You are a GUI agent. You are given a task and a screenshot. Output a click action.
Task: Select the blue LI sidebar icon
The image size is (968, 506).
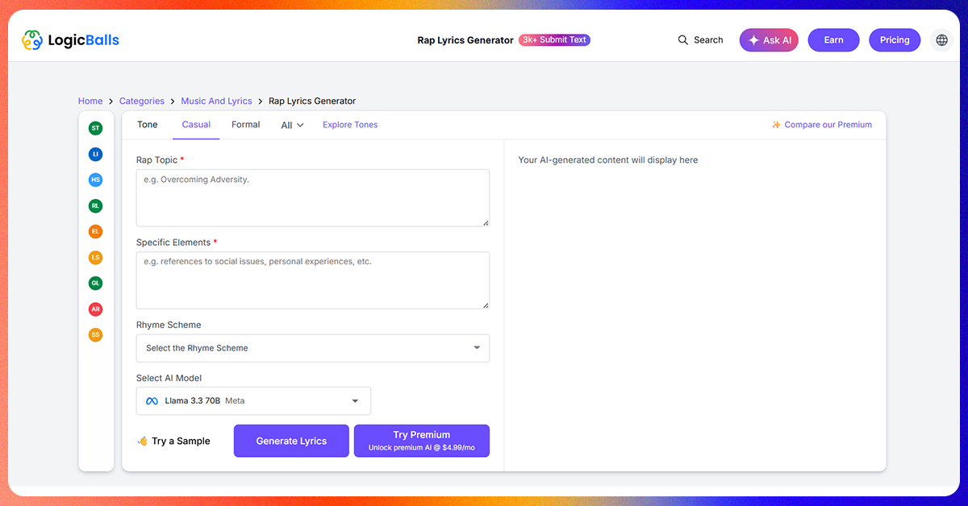click(x=96, y=154)
